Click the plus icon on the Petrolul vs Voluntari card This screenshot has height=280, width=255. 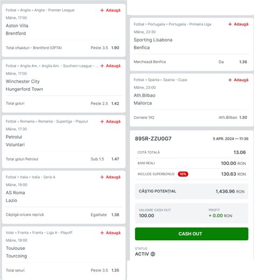[102, 121]
